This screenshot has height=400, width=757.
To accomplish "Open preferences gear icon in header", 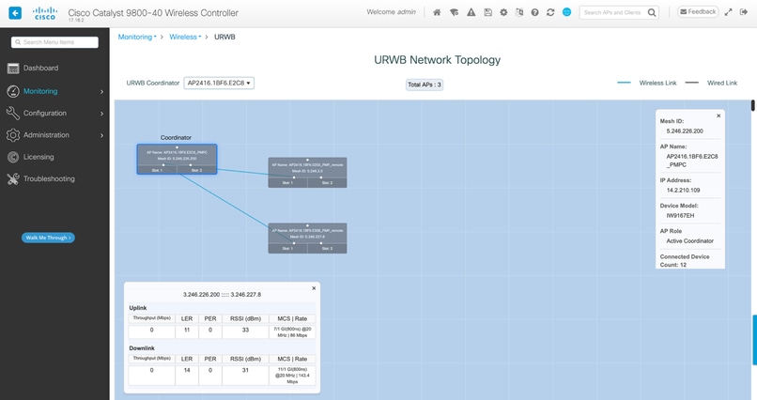I will coord(503,12).
